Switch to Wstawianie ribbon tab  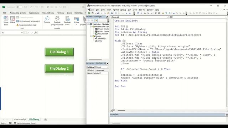[x=34, y=13]
